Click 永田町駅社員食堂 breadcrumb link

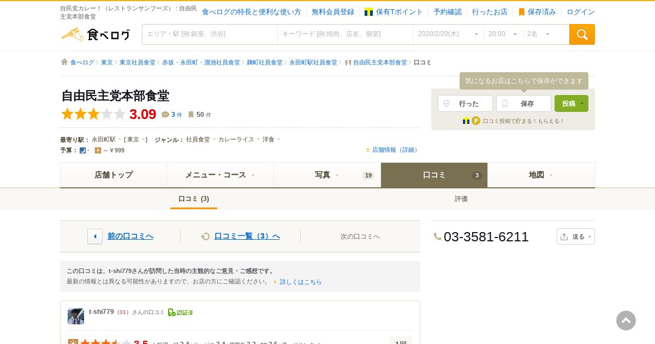[x=313, y=62]
